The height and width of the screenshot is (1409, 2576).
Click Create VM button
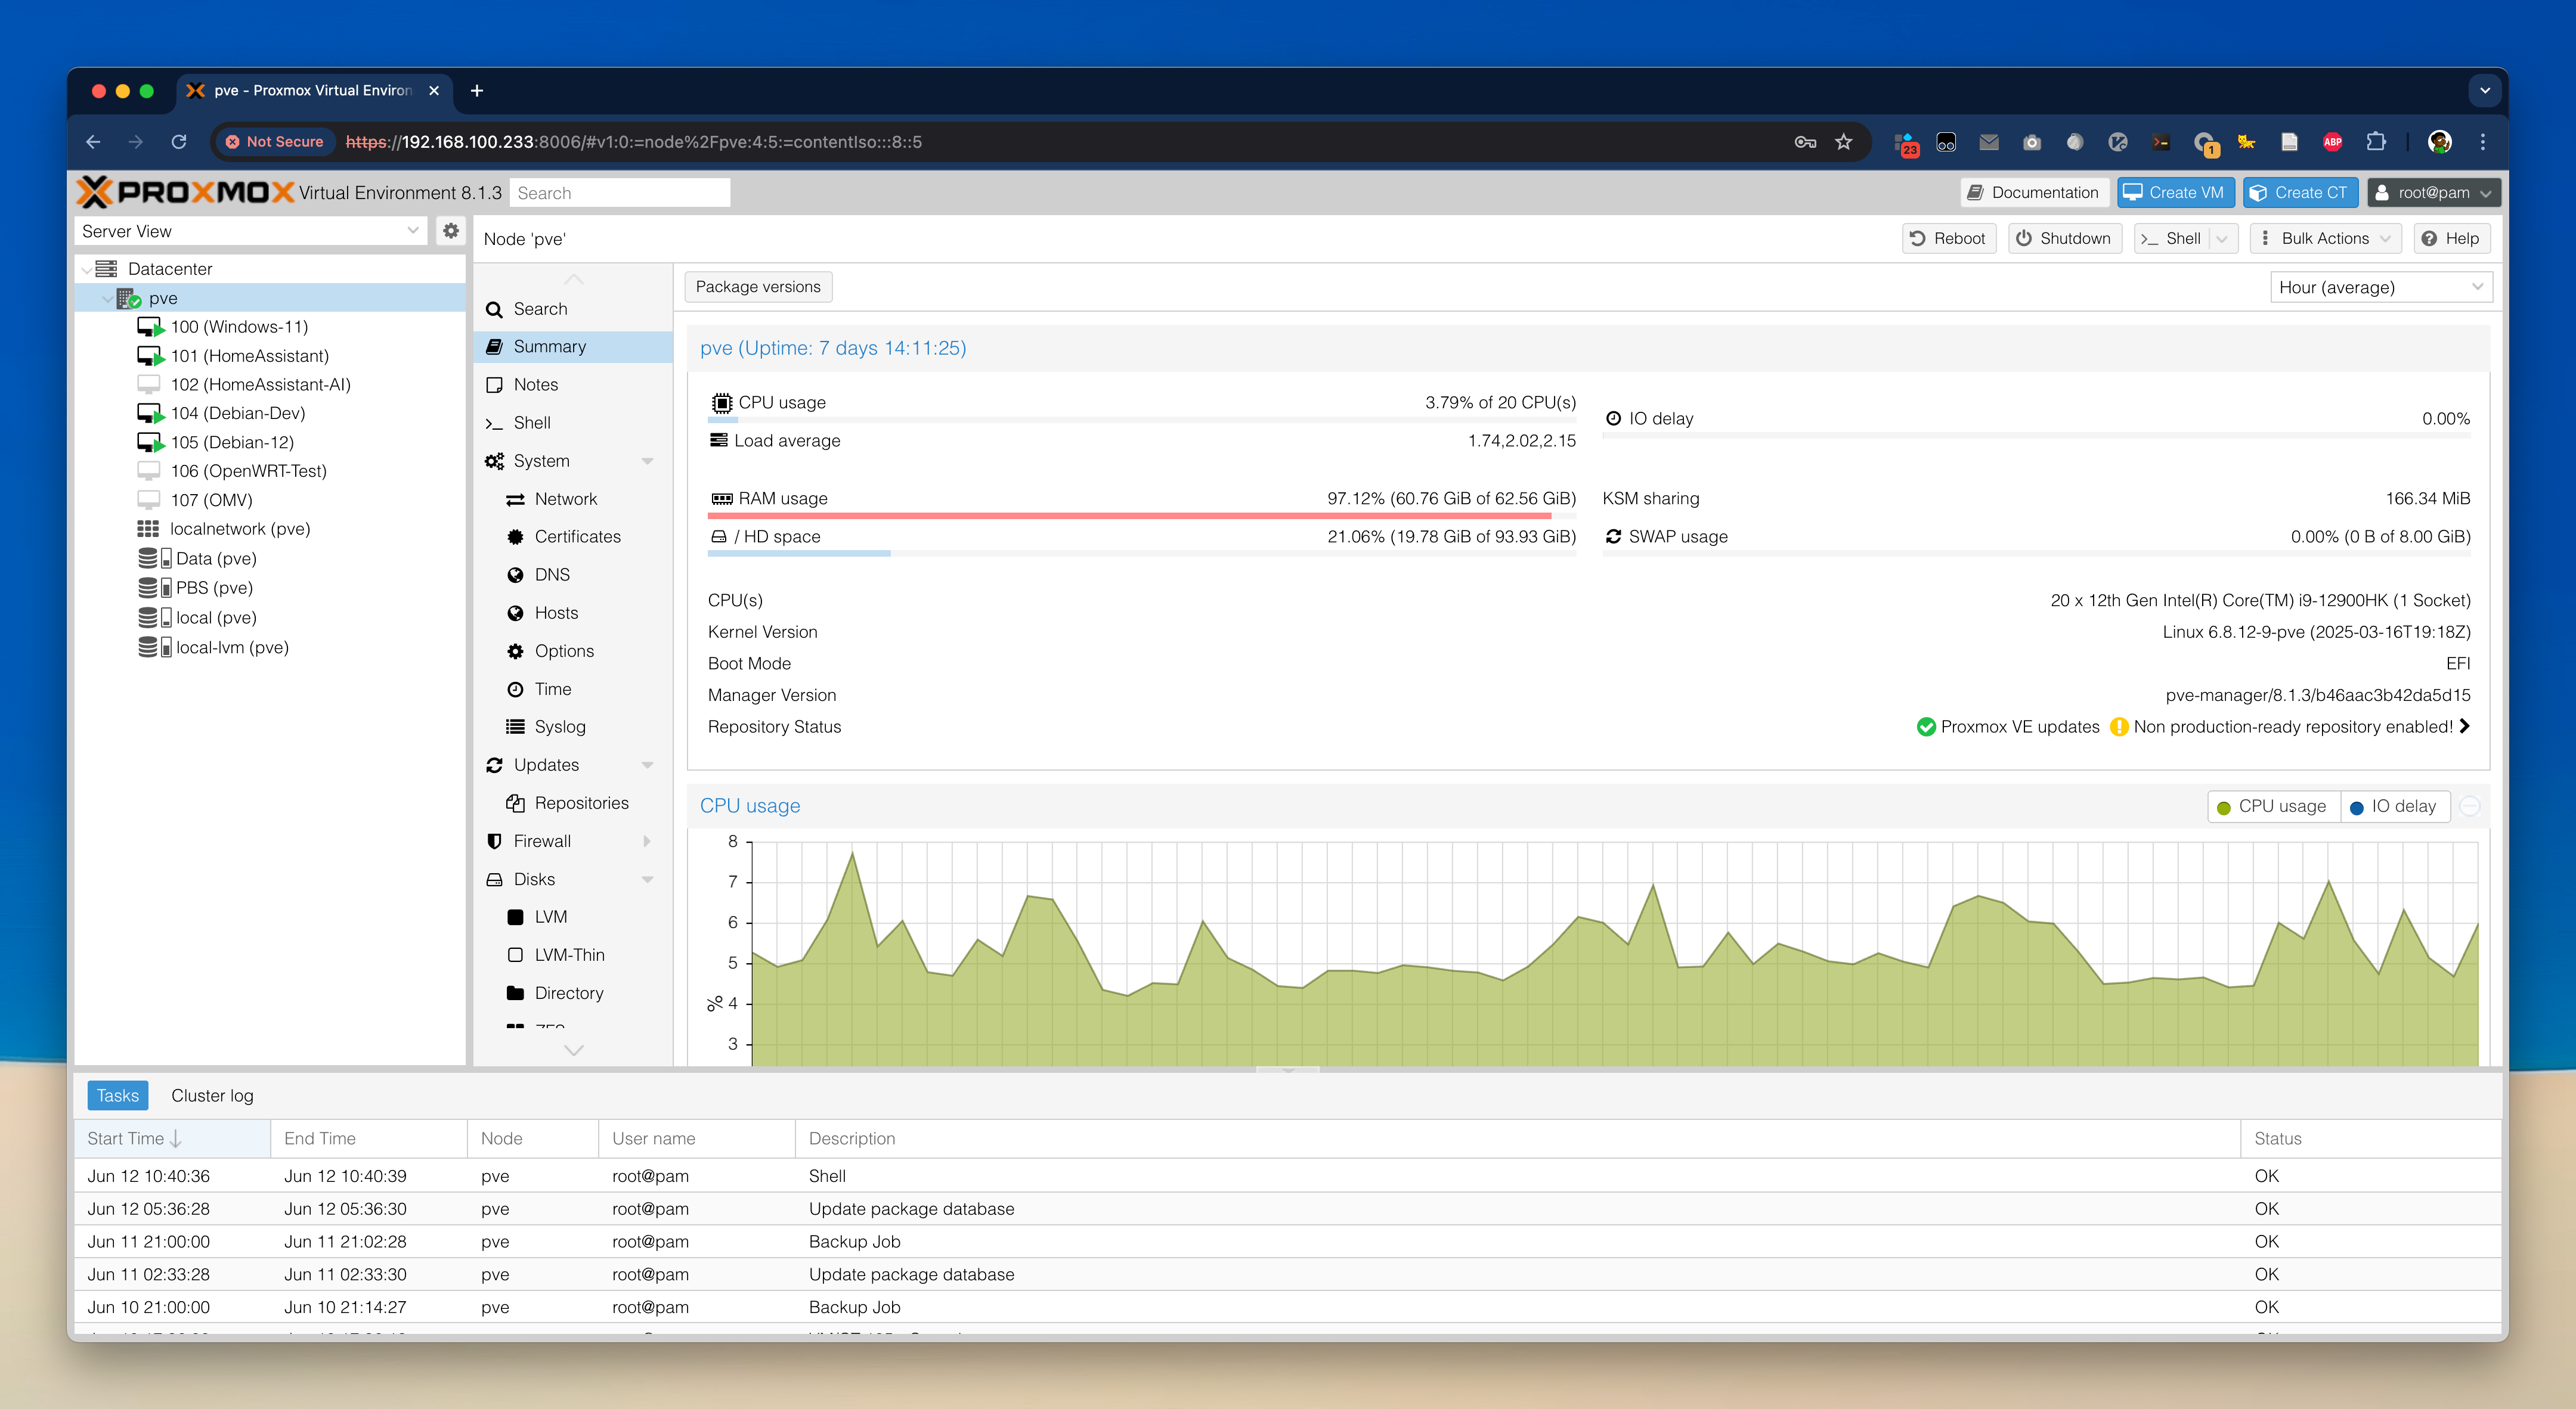(2175, 193)
